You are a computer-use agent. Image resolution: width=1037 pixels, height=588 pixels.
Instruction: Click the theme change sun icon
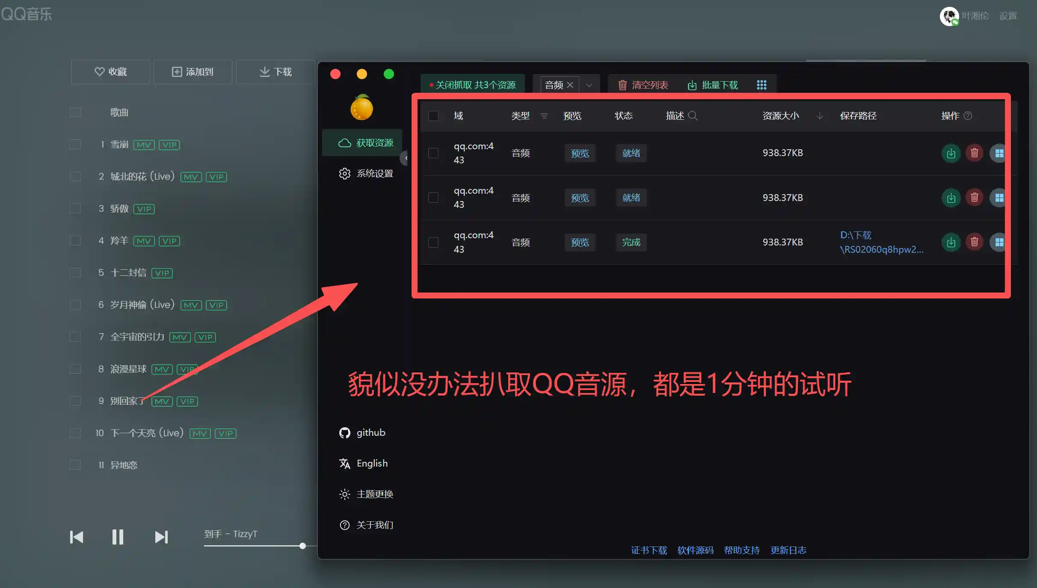click(344, 494)
